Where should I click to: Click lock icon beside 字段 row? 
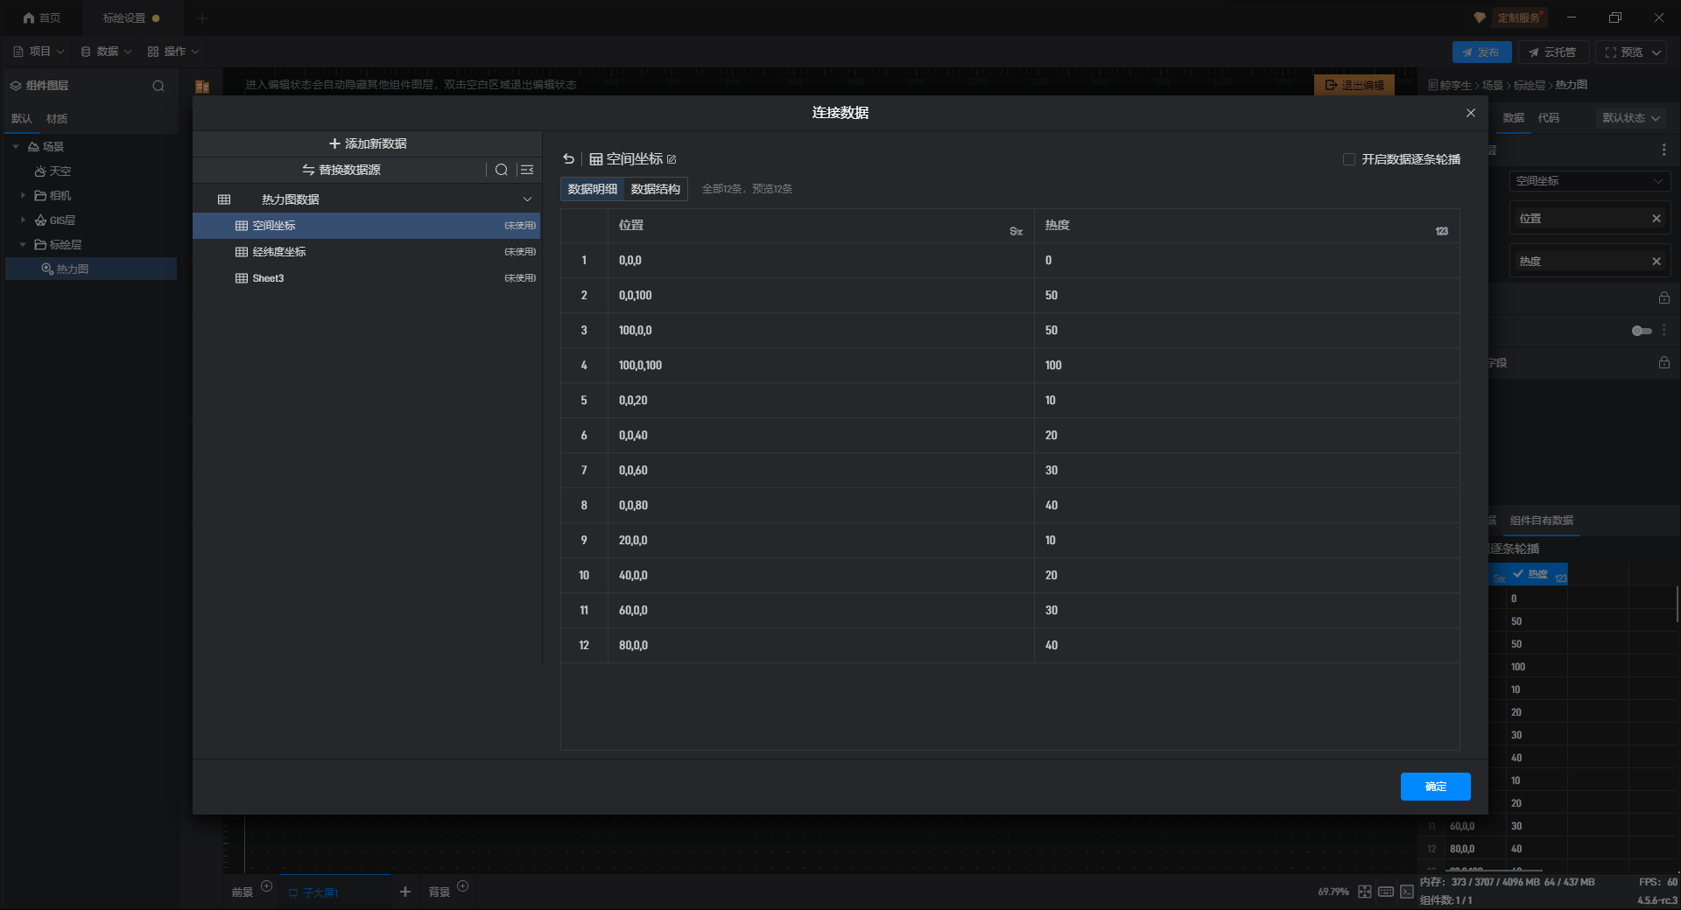1663,363
